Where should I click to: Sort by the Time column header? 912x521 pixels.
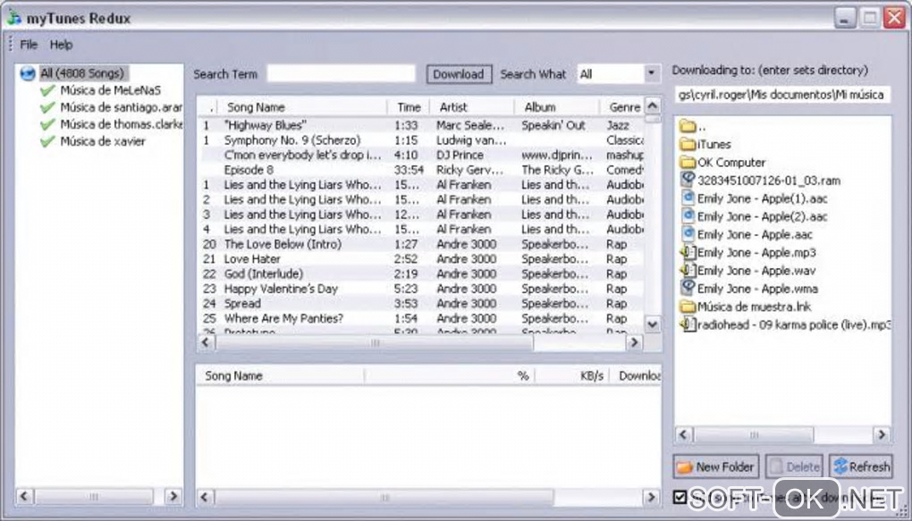pyautogui.click(x=409, y=107)
